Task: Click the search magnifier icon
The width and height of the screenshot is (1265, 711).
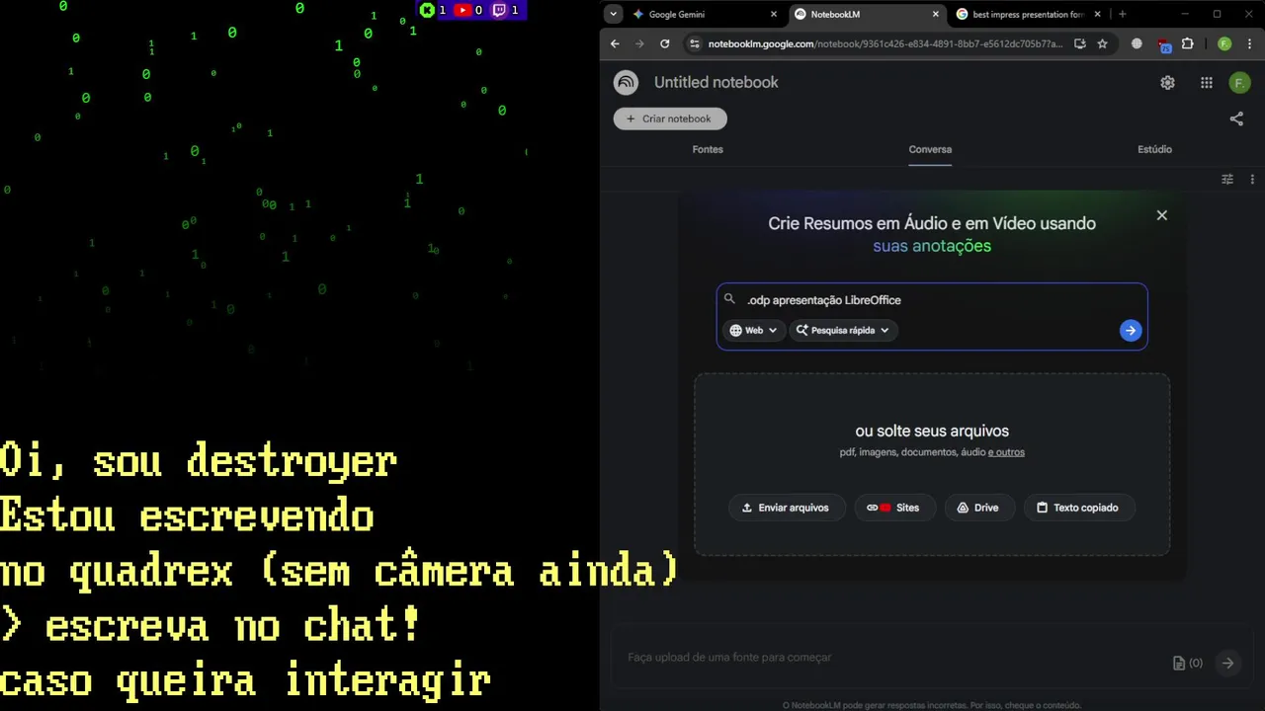Action: 729,299
